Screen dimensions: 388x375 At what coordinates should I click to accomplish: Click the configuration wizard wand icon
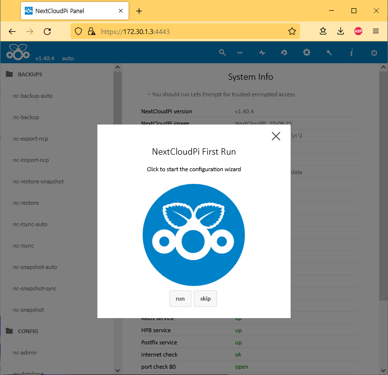point(329,53)
